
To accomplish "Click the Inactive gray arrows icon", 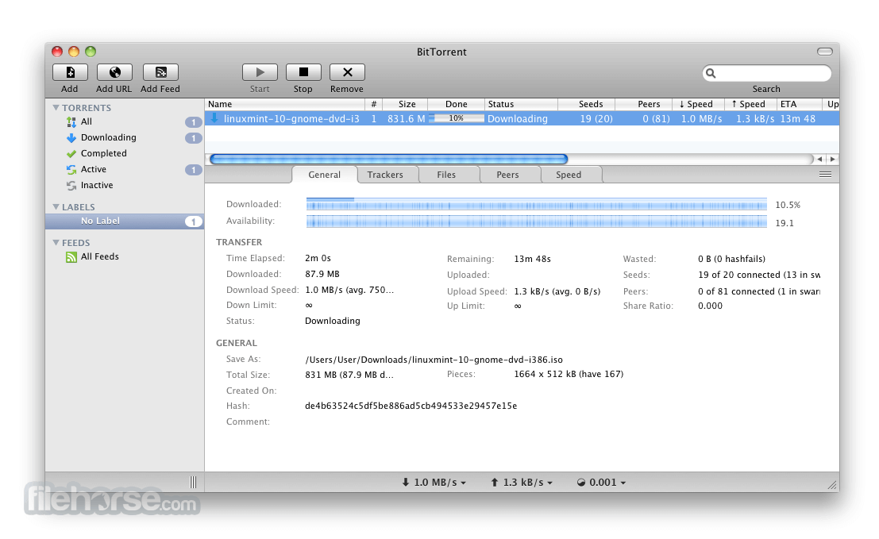I will click(x=71, y=186).
